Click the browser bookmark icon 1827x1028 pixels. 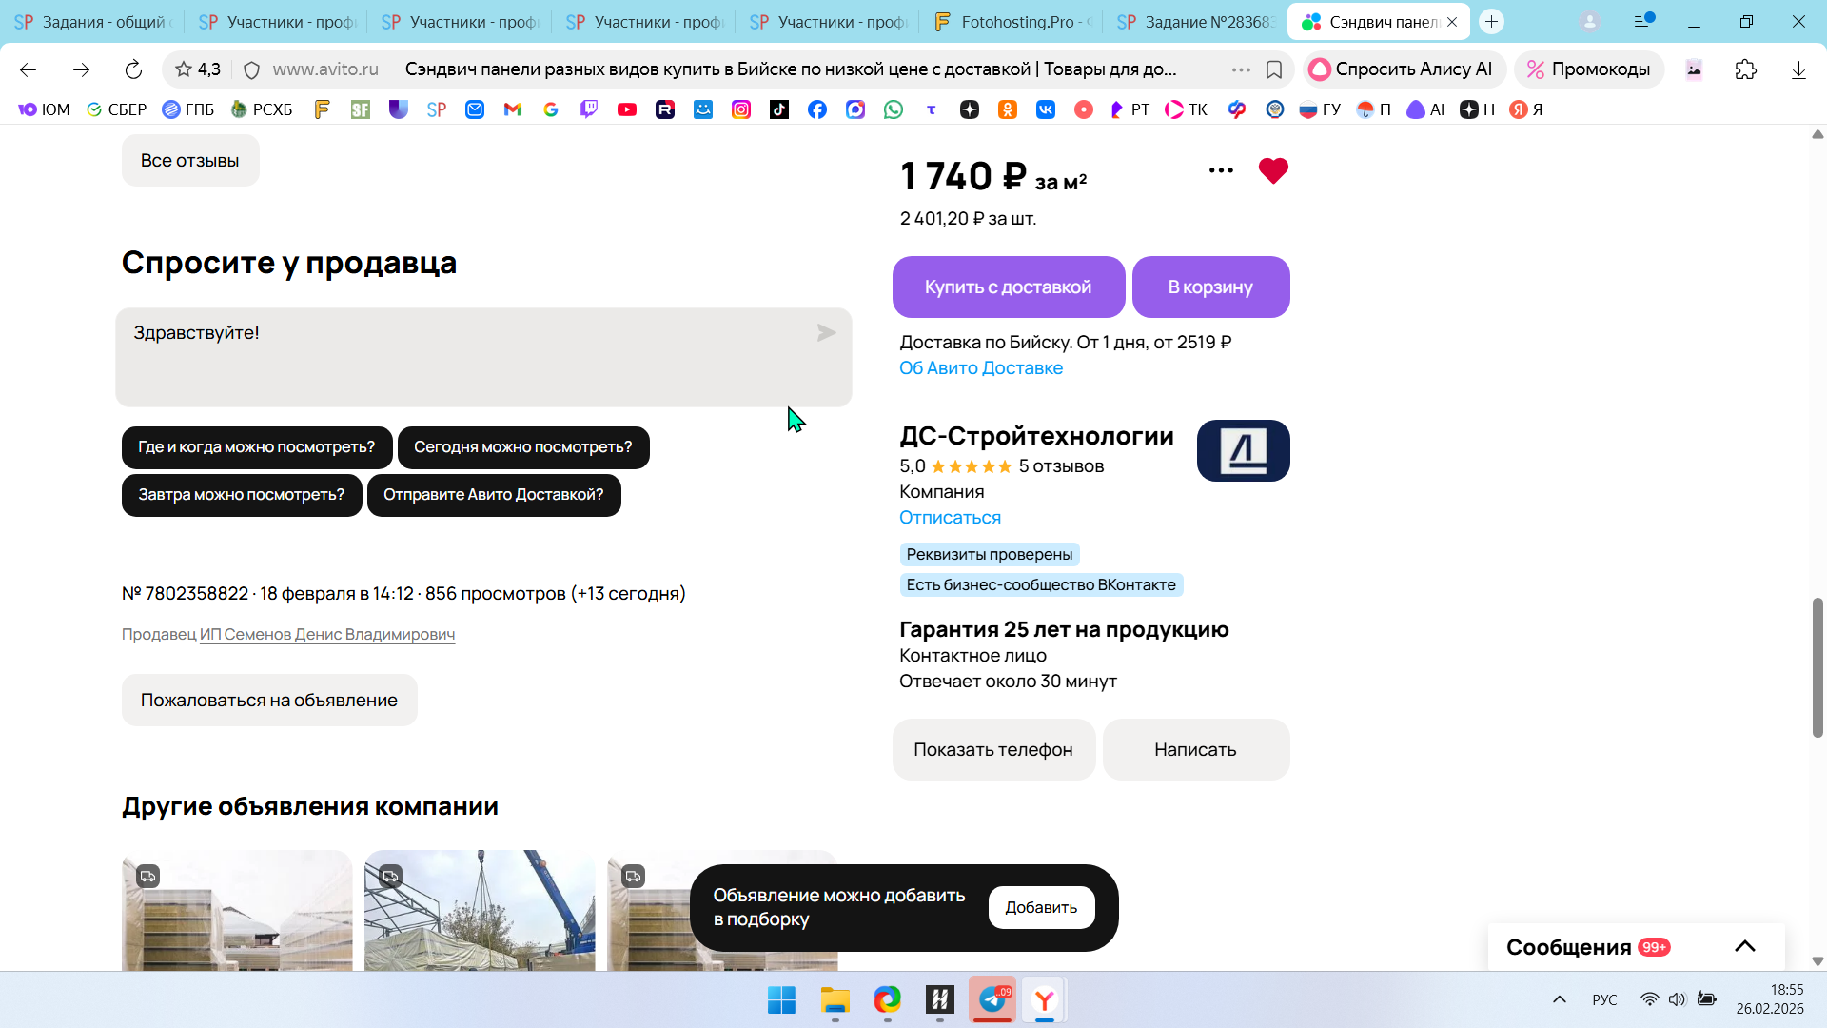1274,69
